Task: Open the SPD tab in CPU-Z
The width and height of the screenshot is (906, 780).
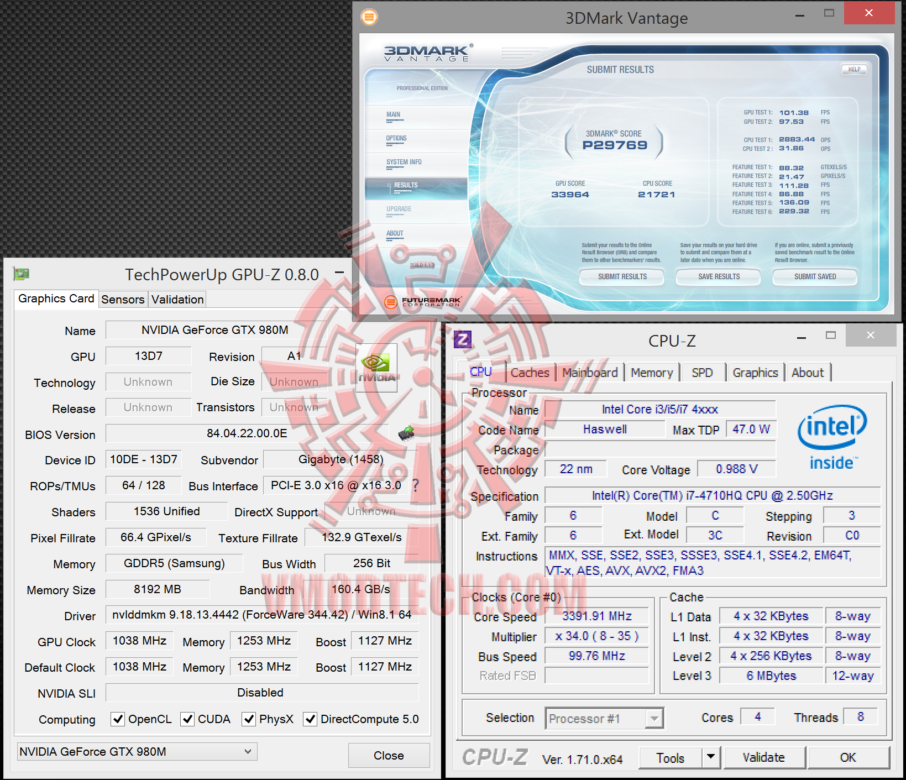Action: click(x=702, y=373)
